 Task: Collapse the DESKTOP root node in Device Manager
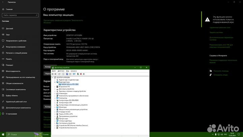pyautogui.click(x=53, y=77)
